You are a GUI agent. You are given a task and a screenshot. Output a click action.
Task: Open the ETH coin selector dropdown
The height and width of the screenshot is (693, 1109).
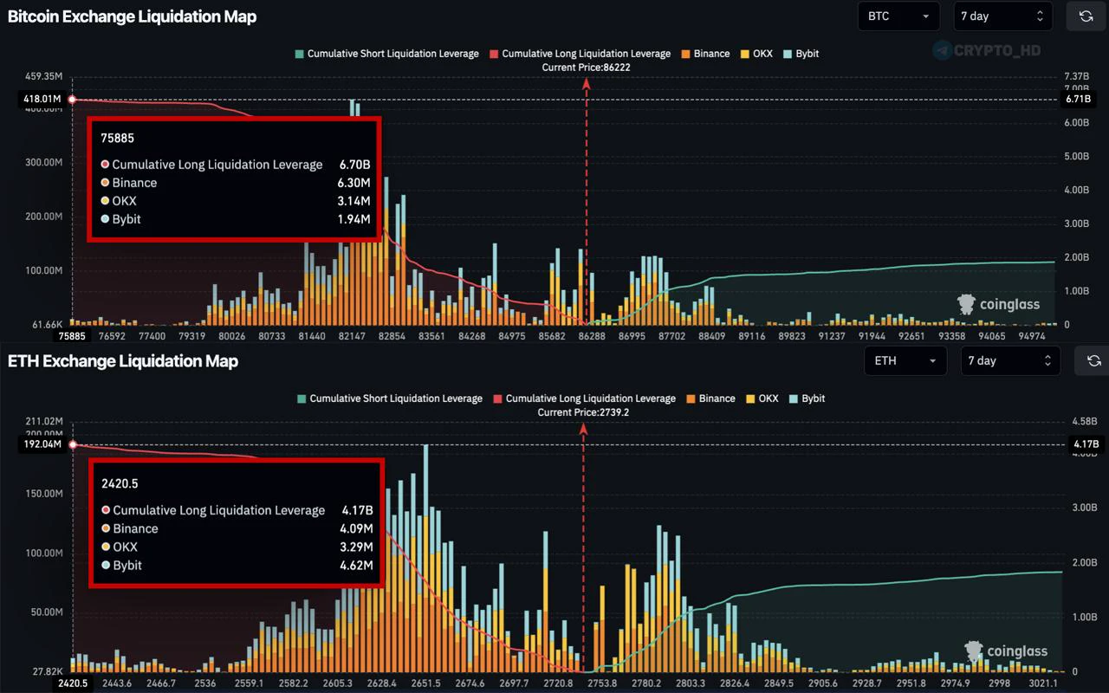click(x=905, y=360)
